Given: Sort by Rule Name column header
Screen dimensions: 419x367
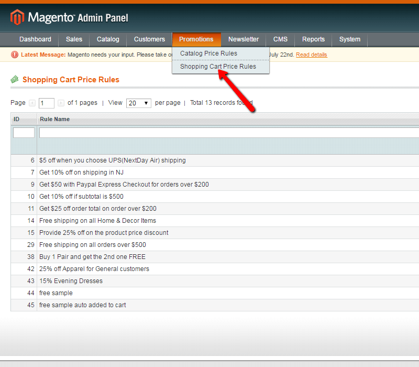Looking at the screenshot, I should pos(55,119).
